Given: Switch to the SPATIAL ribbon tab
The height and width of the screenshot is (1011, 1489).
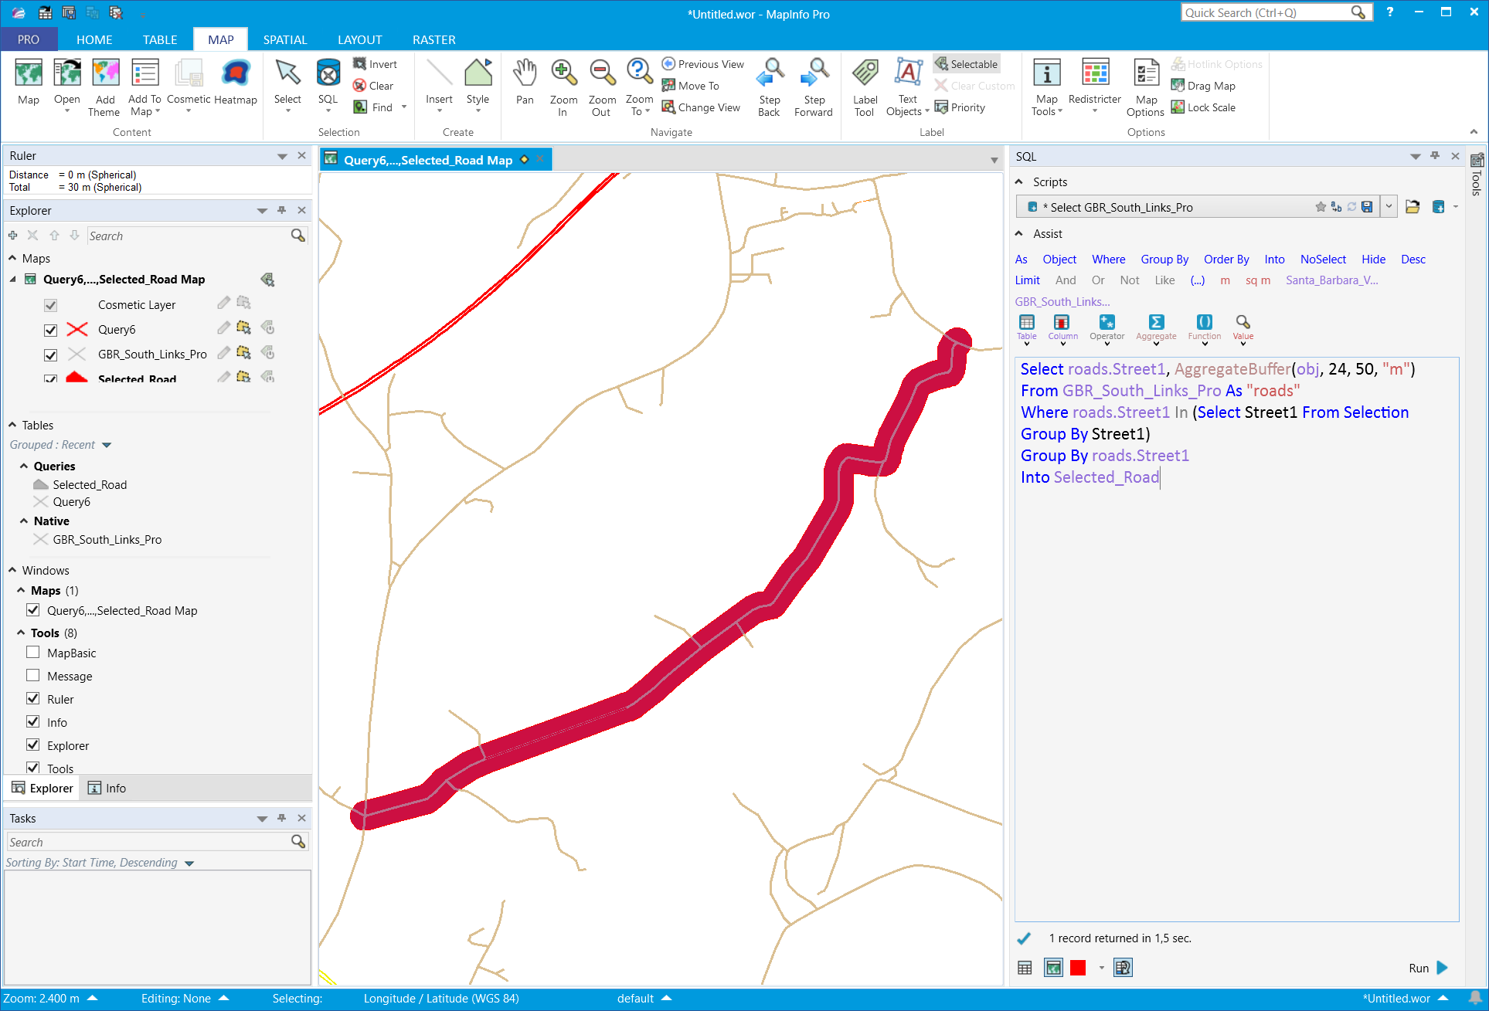Looking at the screenshot, I should tap(284, 39).
